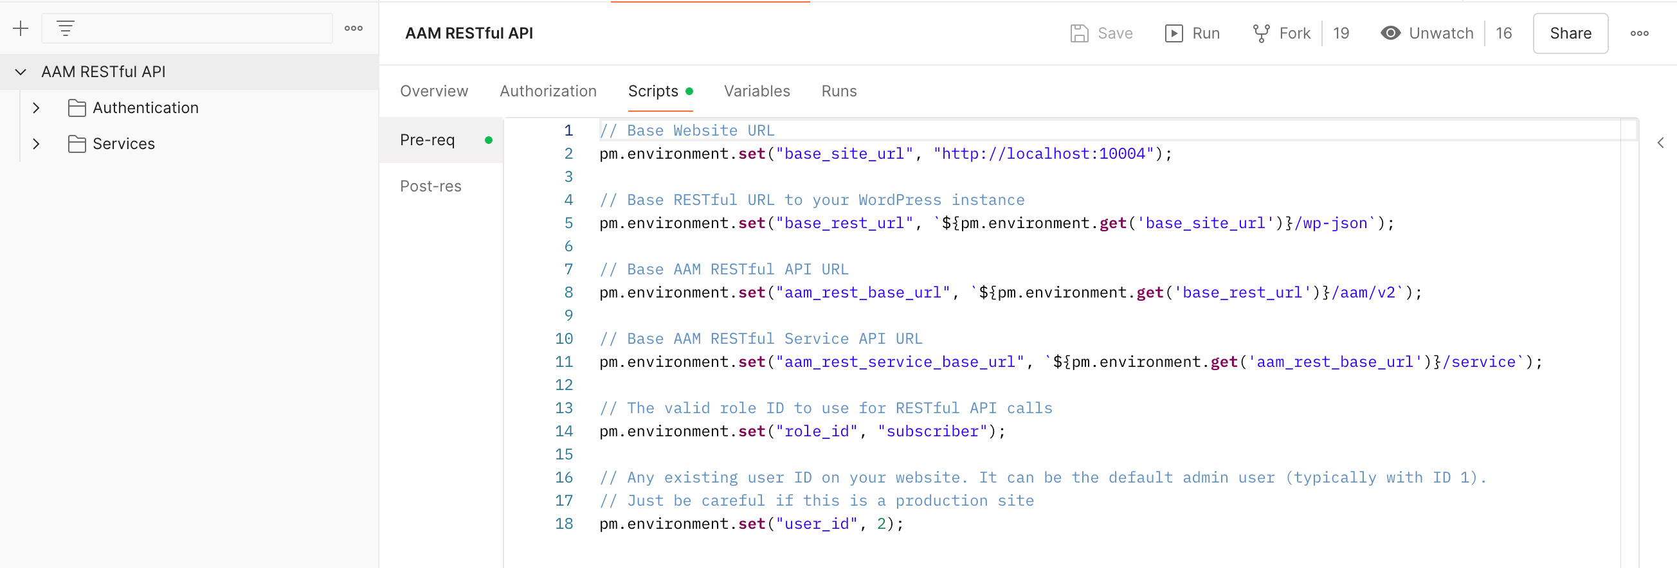Switch to the Authorization tab

(x=548, y=91)
